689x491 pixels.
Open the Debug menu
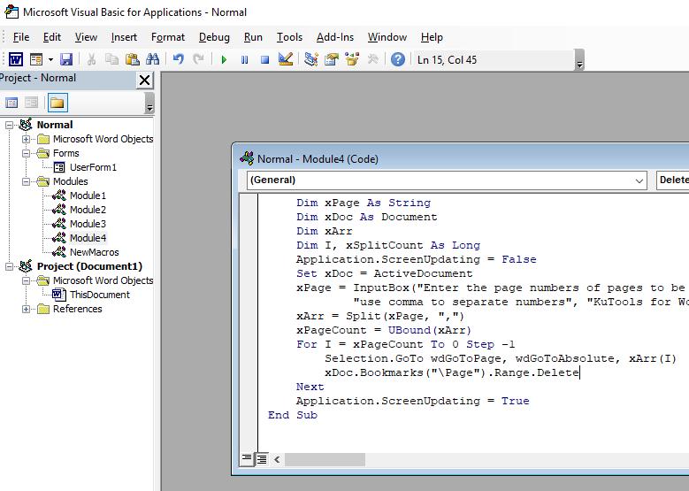[x=214, y=37]
